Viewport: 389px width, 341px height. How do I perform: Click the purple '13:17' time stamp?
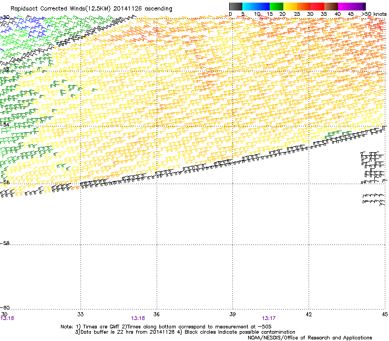(269, 318)
